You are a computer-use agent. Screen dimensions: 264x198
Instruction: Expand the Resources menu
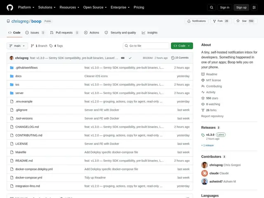click(x=69, y=7)
